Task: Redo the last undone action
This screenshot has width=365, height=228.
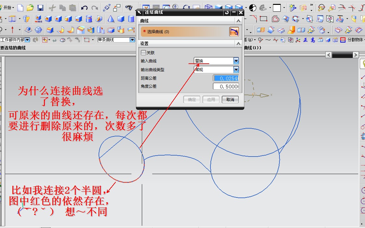Action: point(95,8)
